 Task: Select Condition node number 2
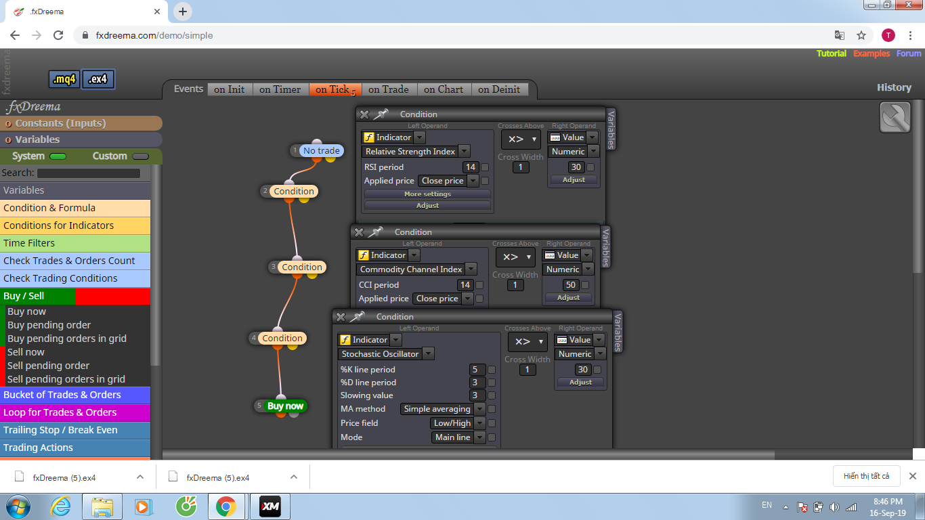click(x=294, y=191)
